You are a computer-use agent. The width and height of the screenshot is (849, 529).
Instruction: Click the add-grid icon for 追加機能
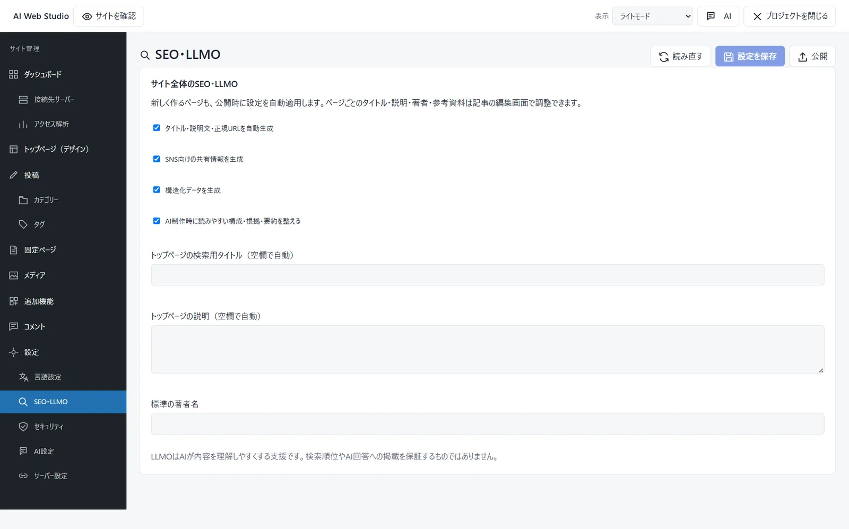pos(14,301)
